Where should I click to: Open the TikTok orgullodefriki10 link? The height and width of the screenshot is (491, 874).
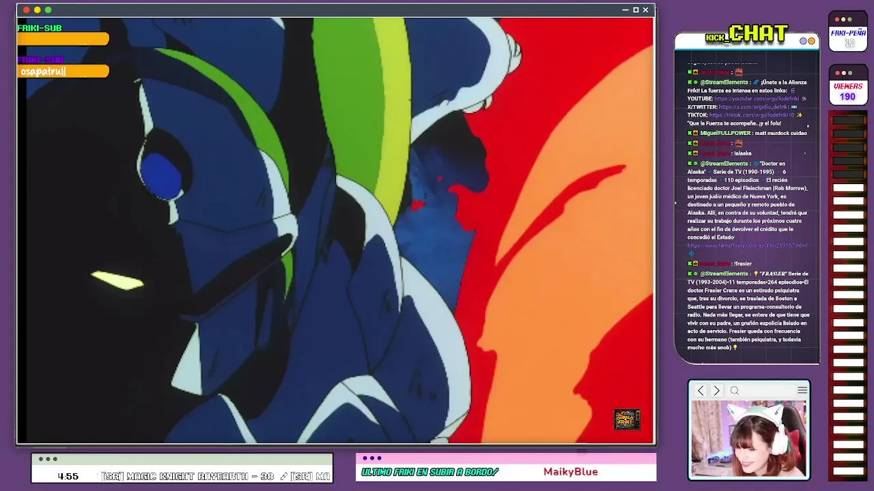click(x=752, y=115)
